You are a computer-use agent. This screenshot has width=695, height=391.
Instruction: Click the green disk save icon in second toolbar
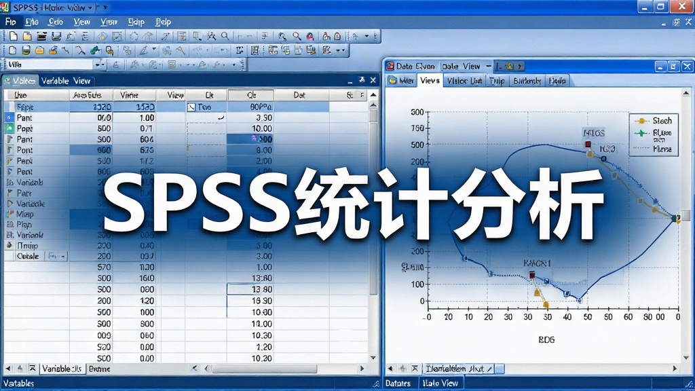[26, 50]
